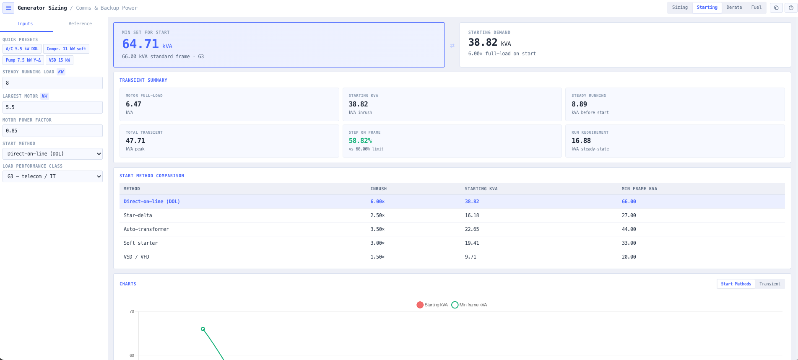Toggle the kW unit badge for Steady Running Load
Viewport: 798px width, 360px height.
click(x=61, y=72)
